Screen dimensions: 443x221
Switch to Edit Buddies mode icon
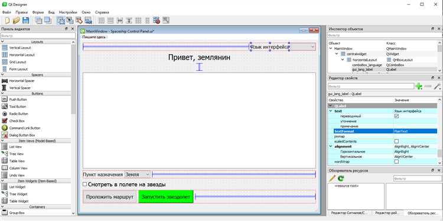tap(79, 20)
